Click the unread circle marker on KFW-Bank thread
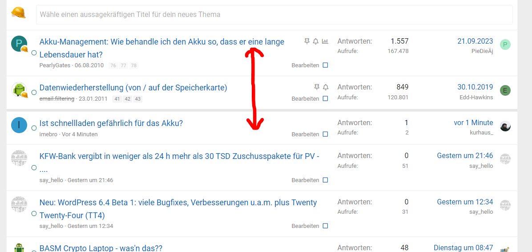 coord(34,167)
